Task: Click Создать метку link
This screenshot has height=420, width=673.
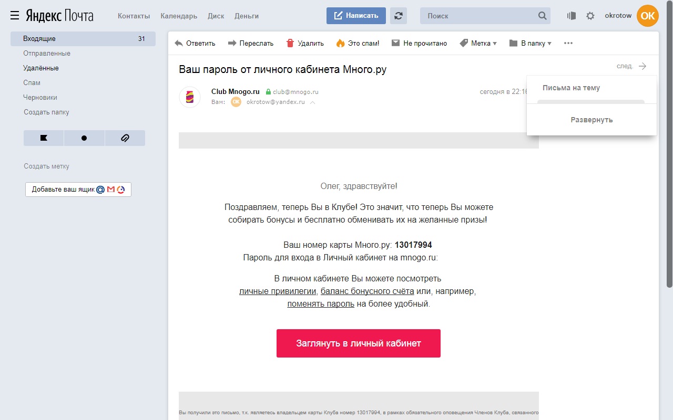Action: (x=46, y=166)
